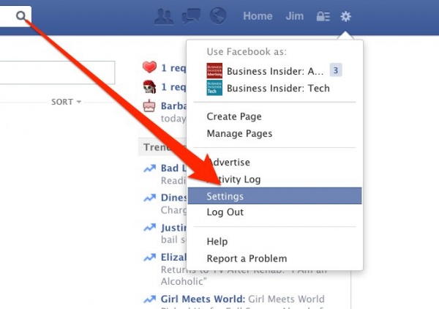Image resolution: width=439 pixels, height=309 pixels.
Task: Open the friend requests icon
Action: (164, 16)
